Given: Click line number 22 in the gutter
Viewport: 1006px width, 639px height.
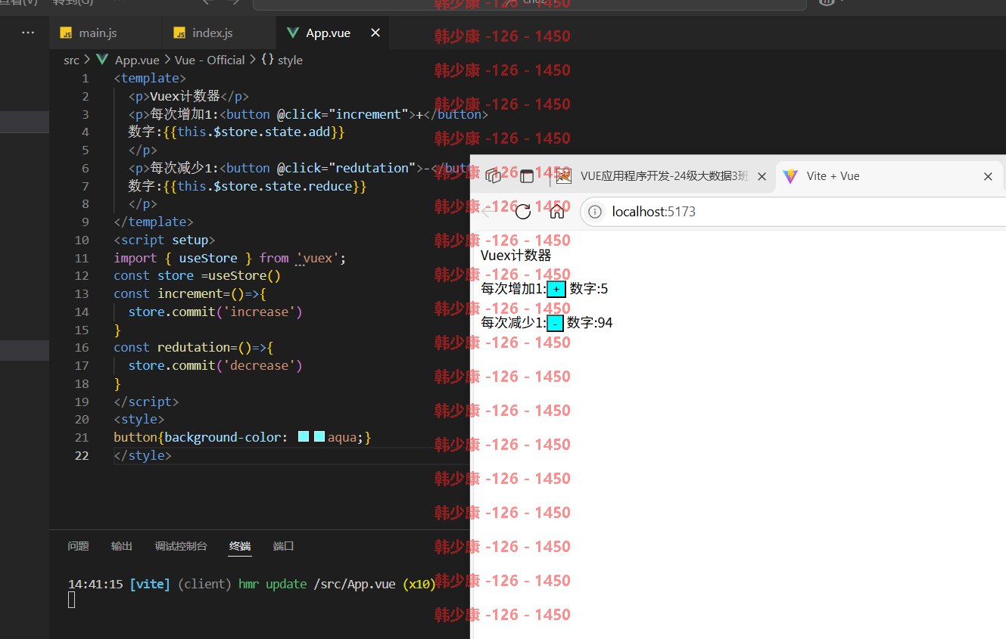Looking at the screenshot, I should coord(82,455).
